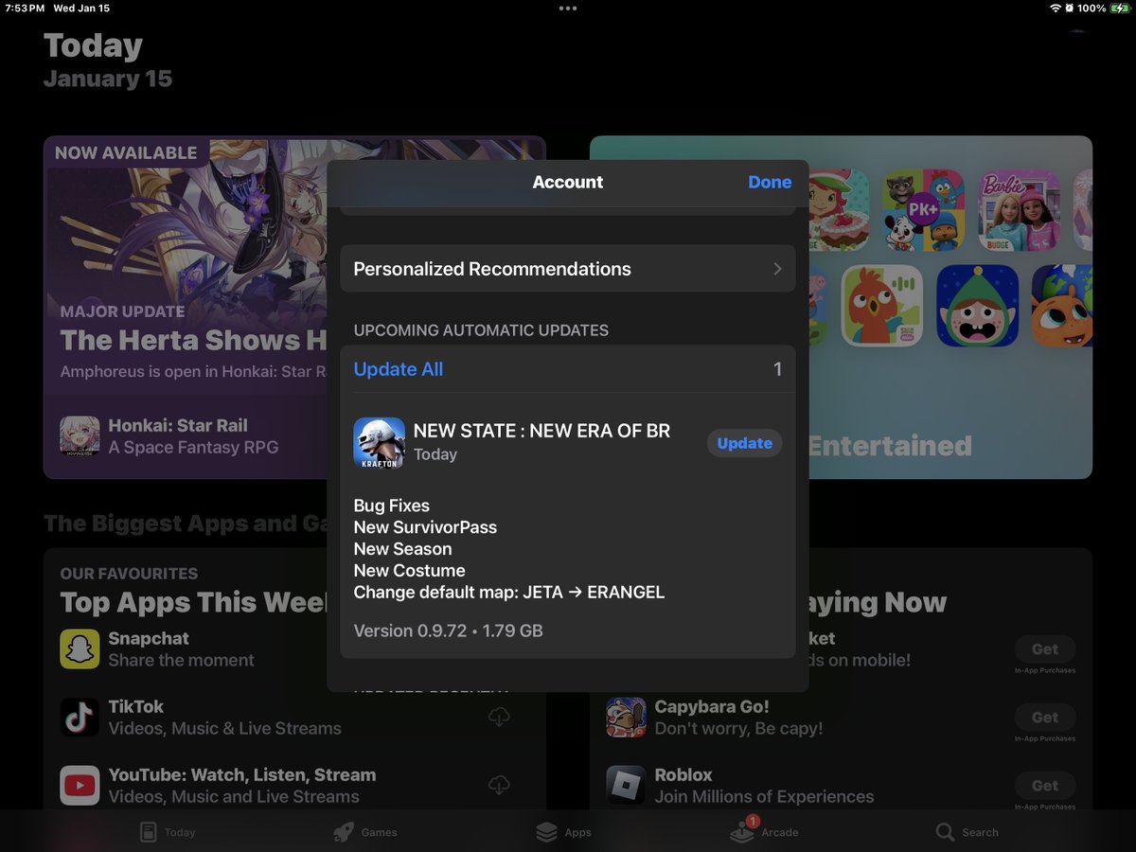Switch to the Games tab
This screenshot has width=1136, height=852.
(365, 832)
